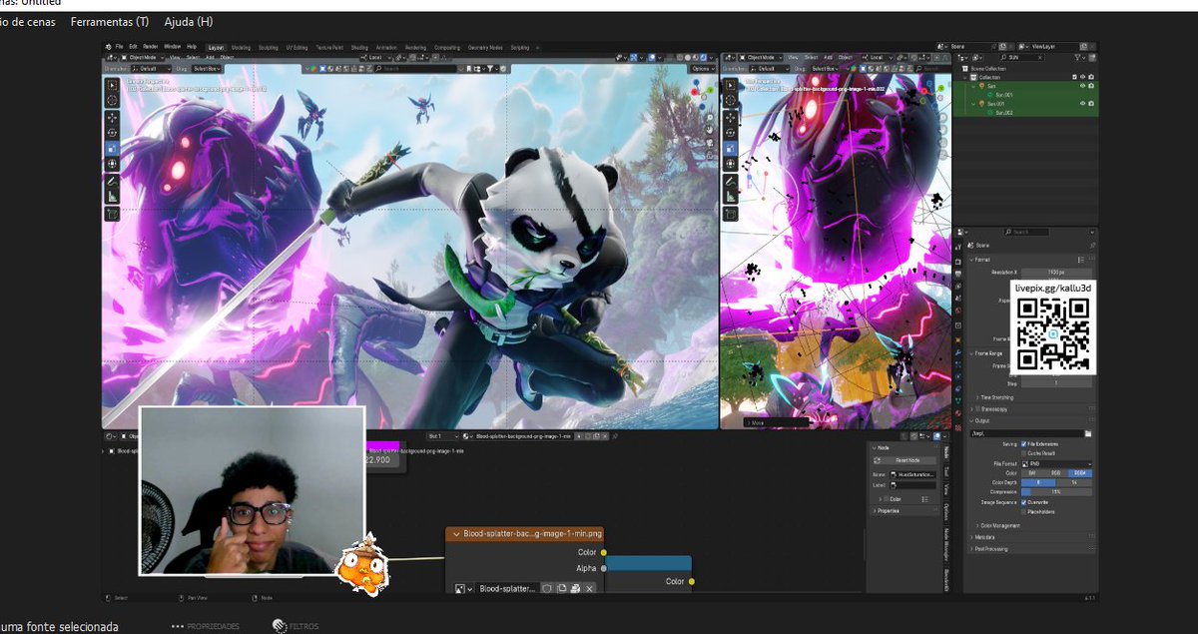Open Object Mode dropdown in left viewport

(143, 57)
